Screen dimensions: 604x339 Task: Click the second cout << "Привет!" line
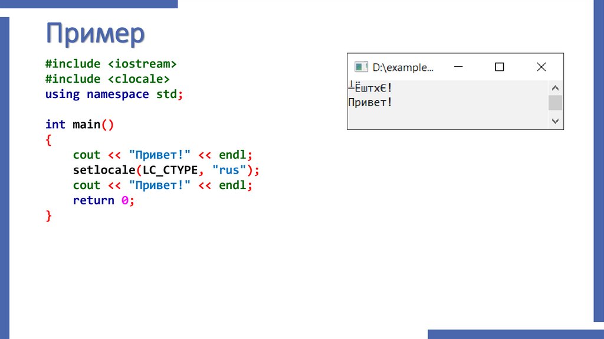click(x=163, y=185)
